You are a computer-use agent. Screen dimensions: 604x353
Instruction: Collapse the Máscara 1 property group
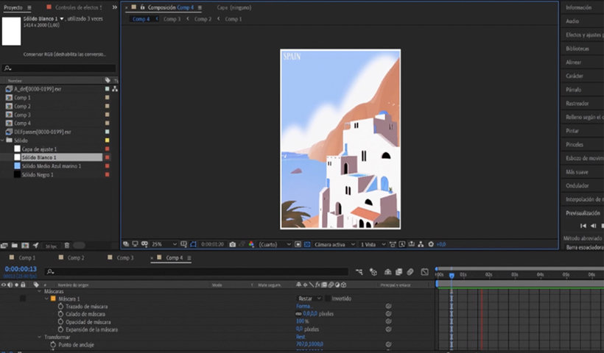(46, 299)
